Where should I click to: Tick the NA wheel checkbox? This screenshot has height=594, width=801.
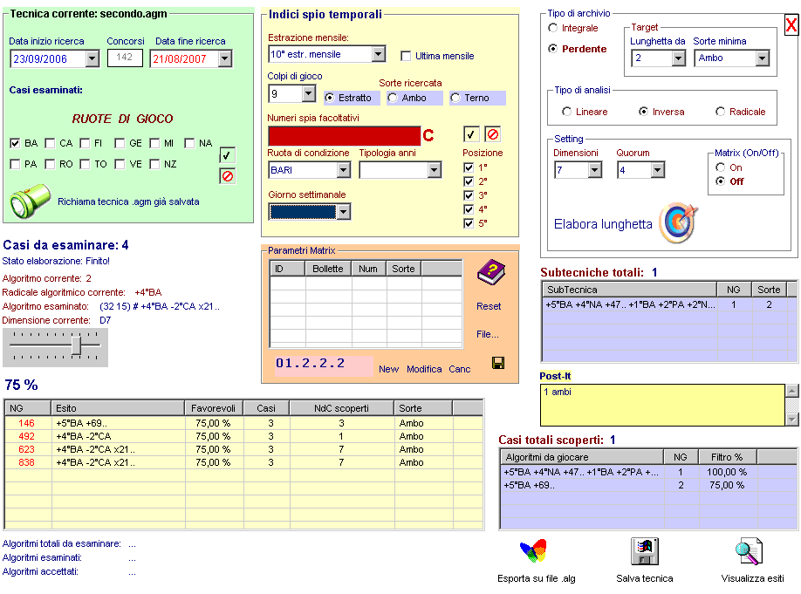click(189, 143)
